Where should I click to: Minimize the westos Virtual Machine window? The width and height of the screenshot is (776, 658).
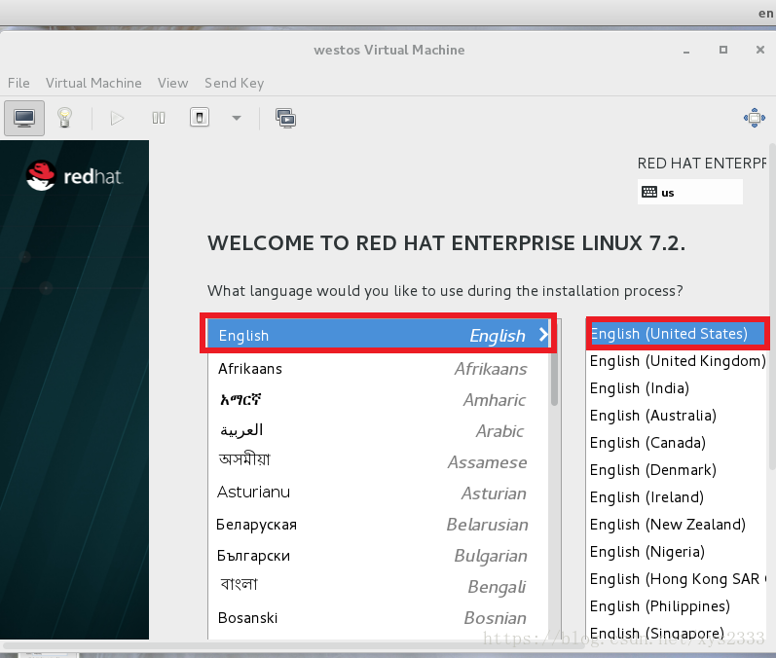pyautogui.click(x=685, y=51)
